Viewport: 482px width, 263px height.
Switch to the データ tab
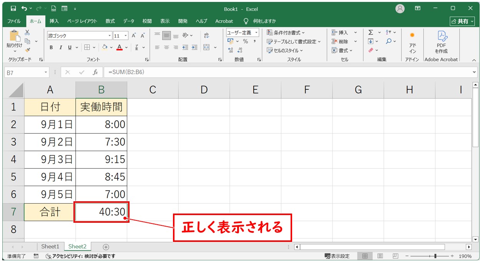click(x=129, y=21)
